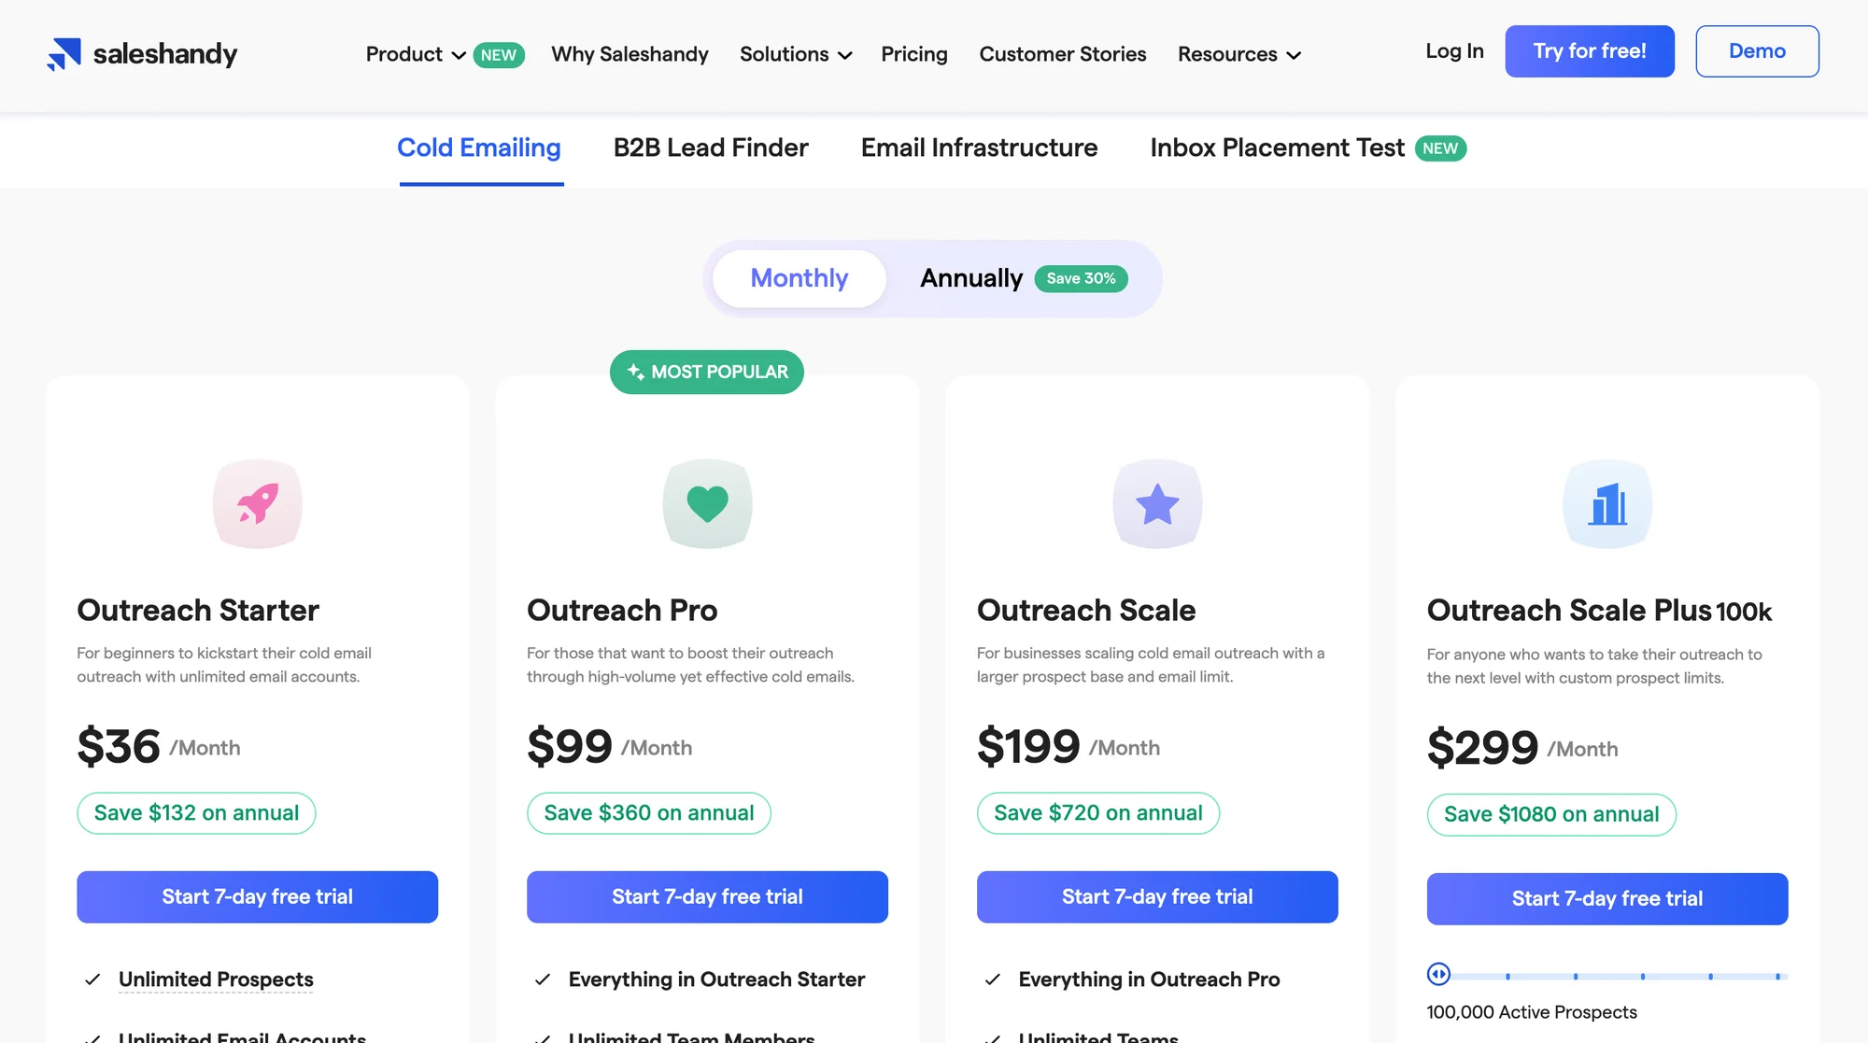Click the $299 /Month price
This screenshot has height=1043, width=1868.
click(1522, 748)
